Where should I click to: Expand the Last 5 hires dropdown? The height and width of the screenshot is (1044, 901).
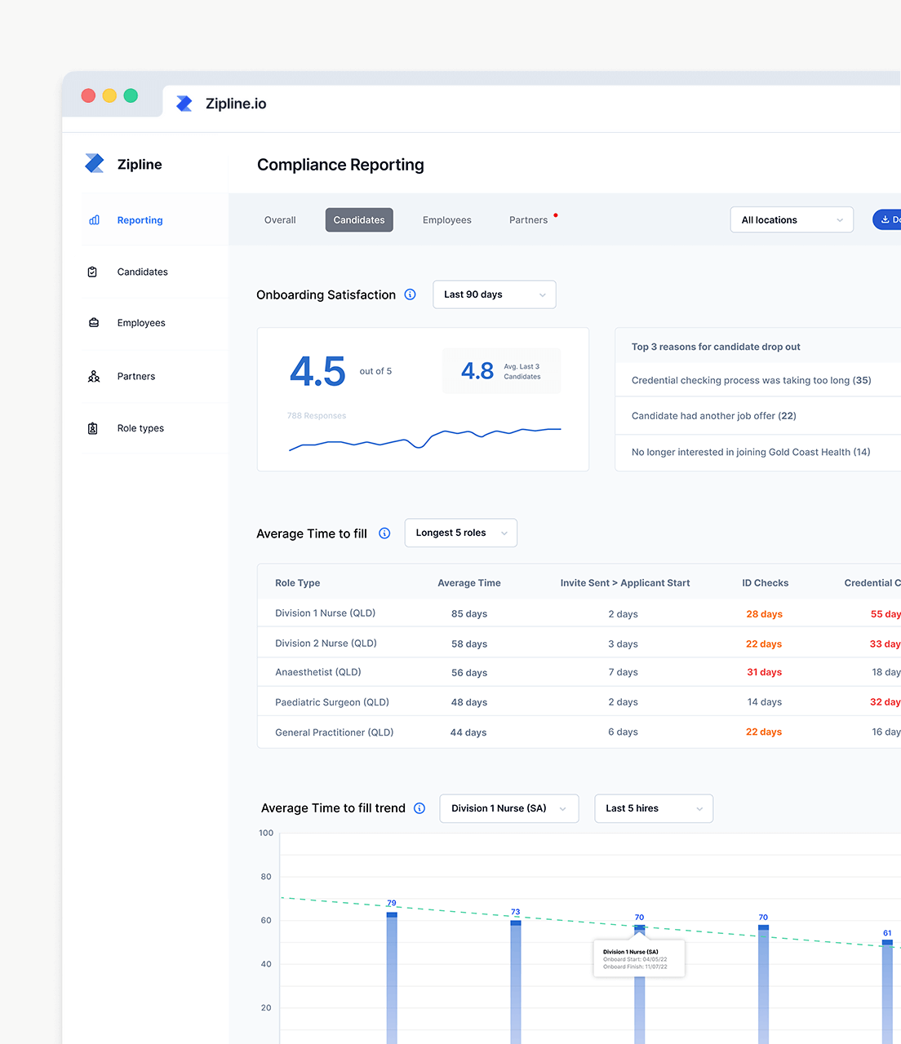[x=653, y=808]
